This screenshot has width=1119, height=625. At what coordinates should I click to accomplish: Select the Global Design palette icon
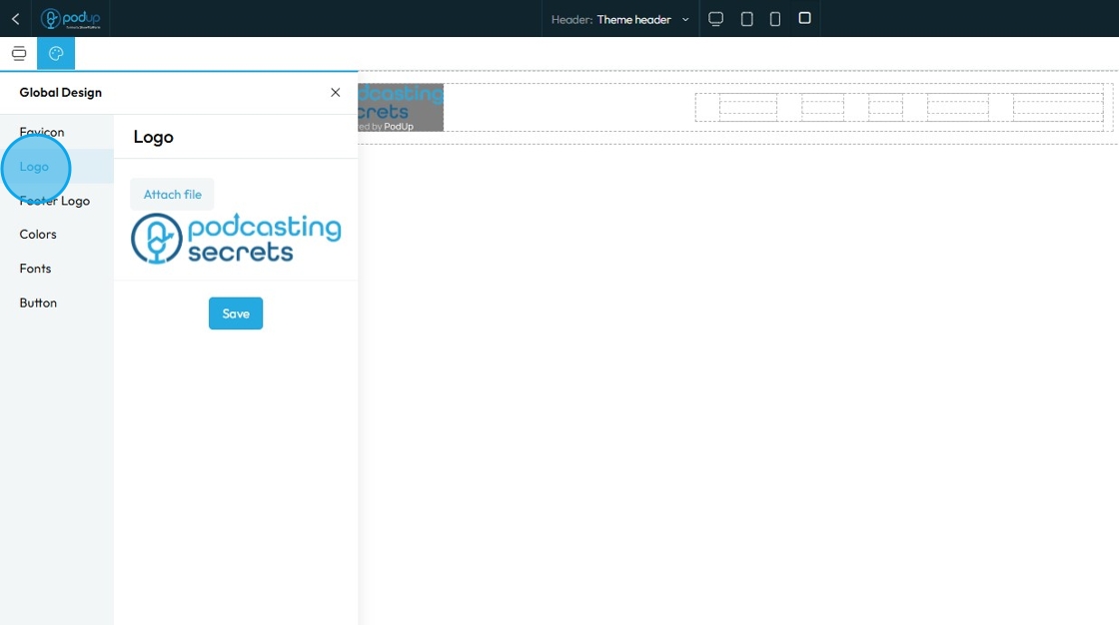coord(56,54)
